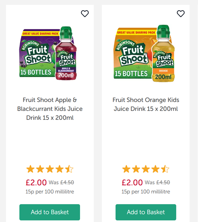Screen dimensions: 198x222
Task: Click the £2.00 price of Apple & Blackcurrant
Action: tap(36, 183)
